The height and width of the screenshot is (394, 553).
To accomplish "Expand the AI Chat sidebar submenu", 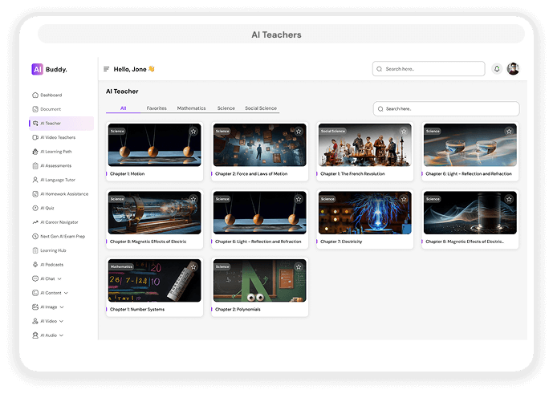I will click(x=59, y=278).
